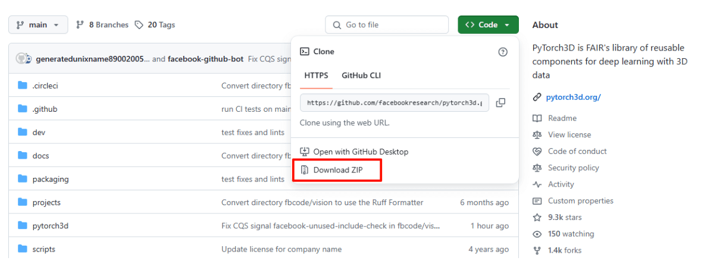Open the 8 Branches link
Screen dimensions: 701x270
click(102, 25)
